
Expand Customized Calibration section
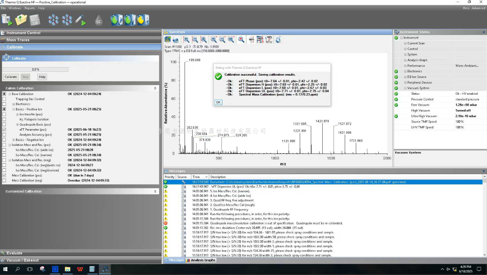(155, 191)
